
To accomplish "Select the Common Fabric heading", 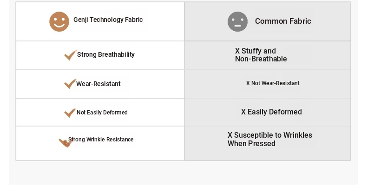I will pos(283,21).
